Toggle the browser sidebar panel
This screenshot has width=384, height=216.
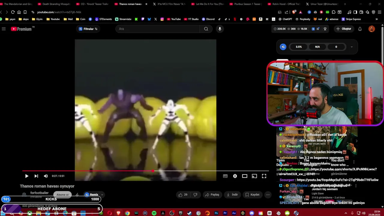tap(355, 12)
